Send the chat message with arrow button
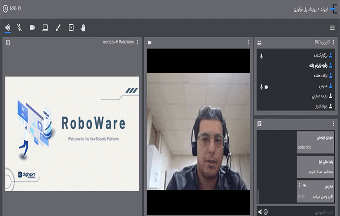Image resolution: width=340 pixels, height=216 pixels. (260, 212)
